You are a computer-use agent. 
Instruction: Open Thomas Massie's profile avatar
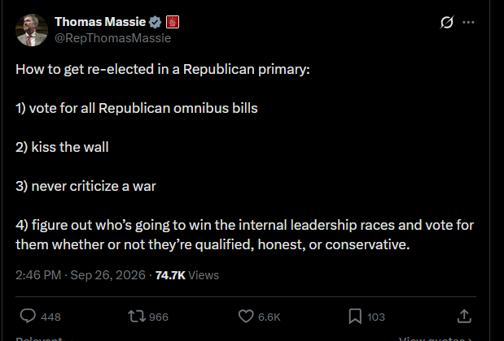click(32, 30)
